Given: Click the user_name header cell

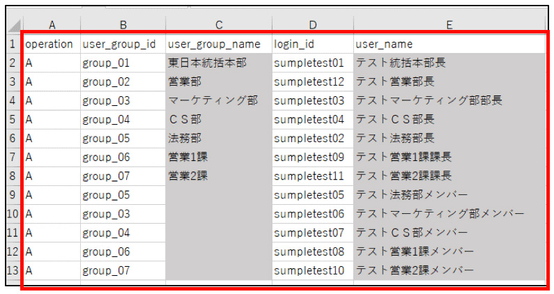Looking at the screenshot, I should point(449,44).
